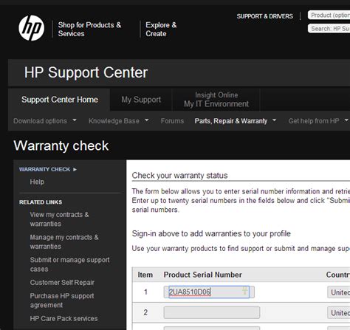Open Submit or manage support cases

(x=69, y=264)
